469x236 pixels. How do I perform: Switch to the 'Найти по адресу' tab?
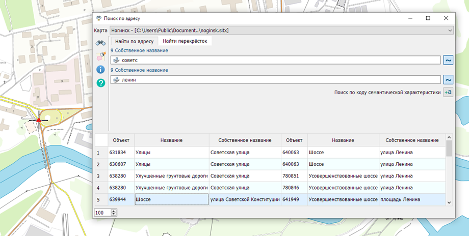coord(134,41)
